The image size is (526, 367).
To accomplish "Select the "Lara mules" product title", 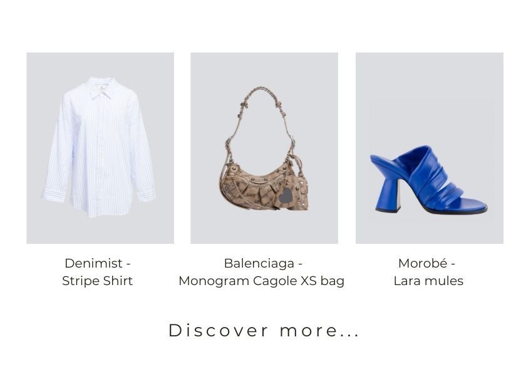I will click(428, 281).
